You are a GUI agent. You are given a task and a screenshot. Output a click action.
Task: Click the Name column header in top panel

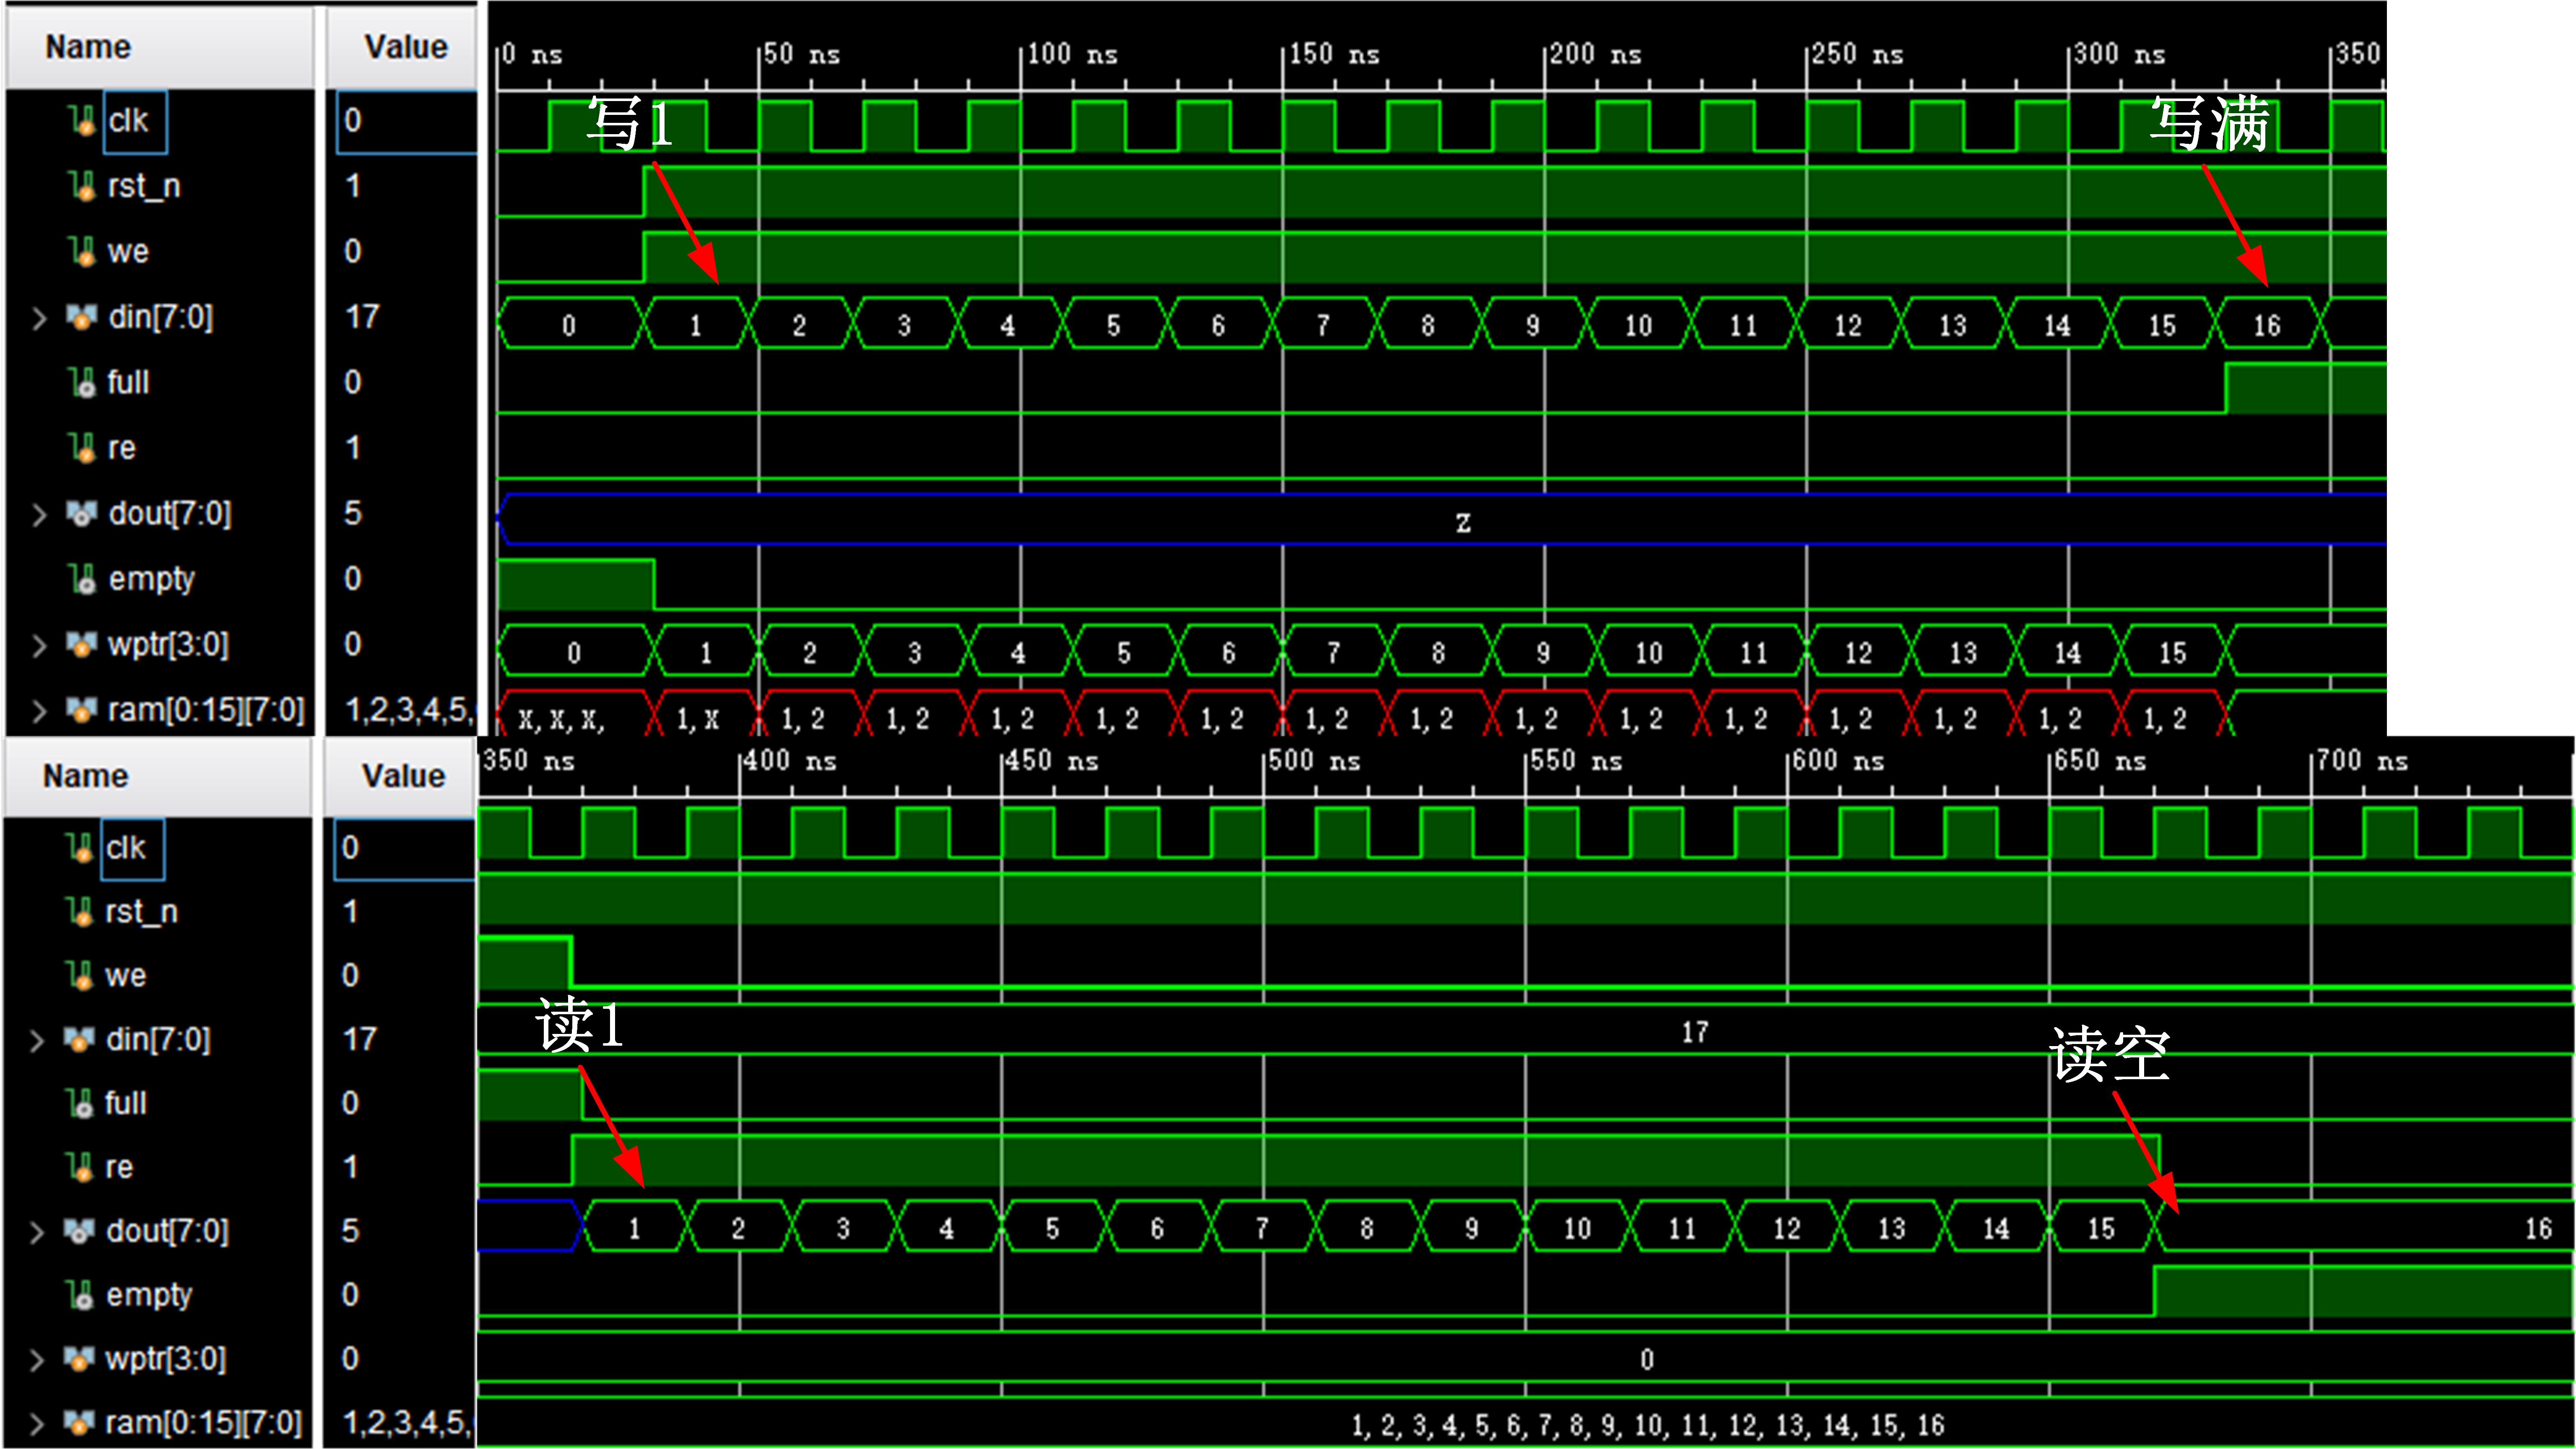click(x=88, y=47)
